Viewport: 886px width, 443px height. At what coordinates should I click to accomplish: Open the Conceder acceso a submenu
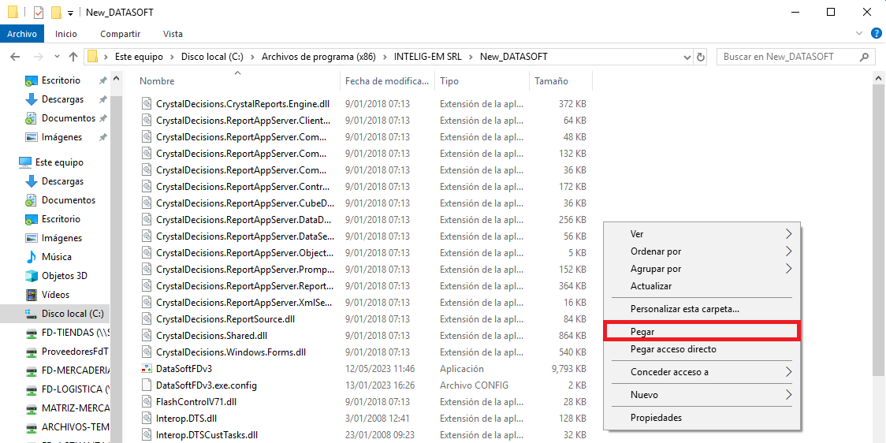pos(702,372)
